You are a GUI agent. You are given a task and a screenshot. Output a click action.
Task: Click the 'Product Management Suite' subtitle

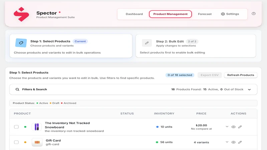55,17
